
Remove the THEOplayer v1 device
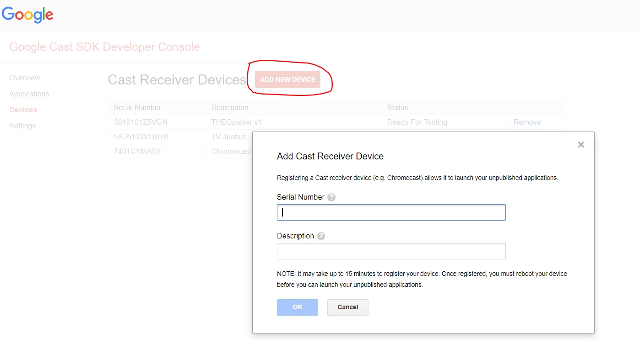[527, 122]
